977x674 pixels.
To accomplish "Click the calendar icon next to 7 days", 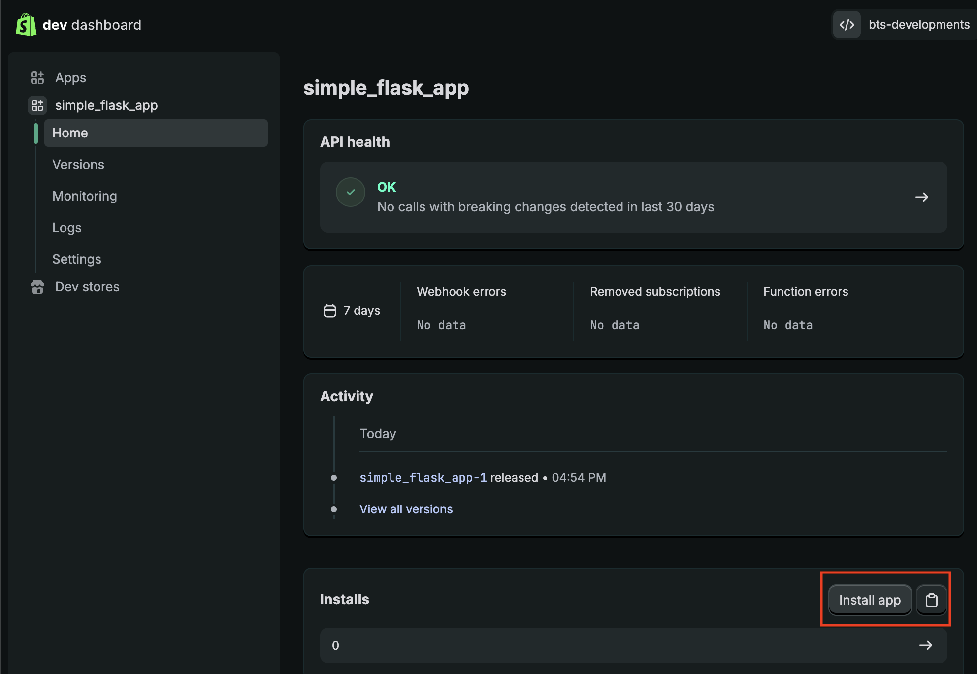I will tap(330, 311).
